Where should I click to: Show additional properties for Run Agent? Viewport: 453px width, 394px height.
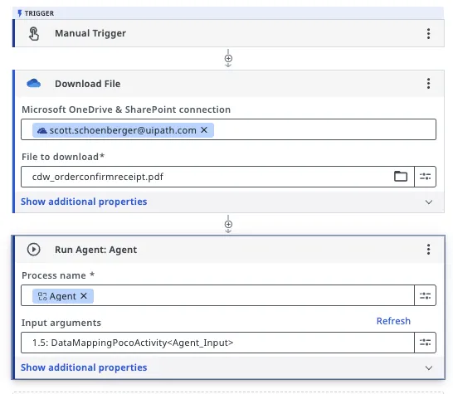tap(84, 367)
